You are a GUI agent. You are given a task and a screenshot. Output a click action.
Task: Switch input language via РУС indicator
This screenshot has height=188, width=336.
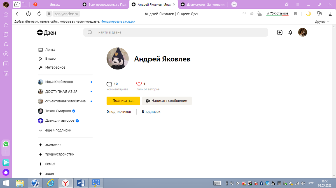(311, 183)
